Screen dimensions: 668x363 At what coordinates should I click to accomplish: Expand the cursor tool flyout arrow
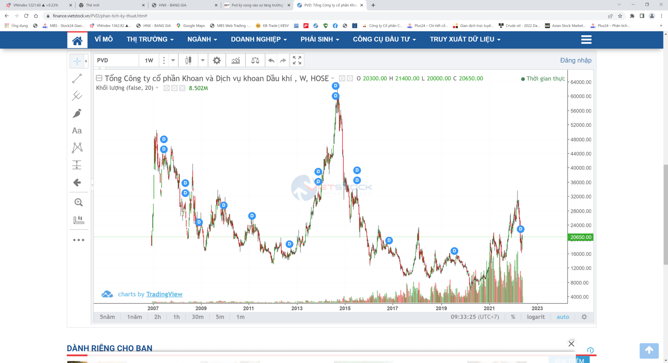coord(86,61)
